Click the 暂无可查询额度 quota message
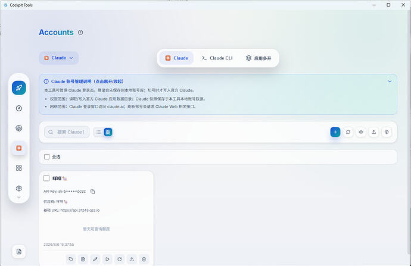Viewport: 411px width, 266px height. 96,229
